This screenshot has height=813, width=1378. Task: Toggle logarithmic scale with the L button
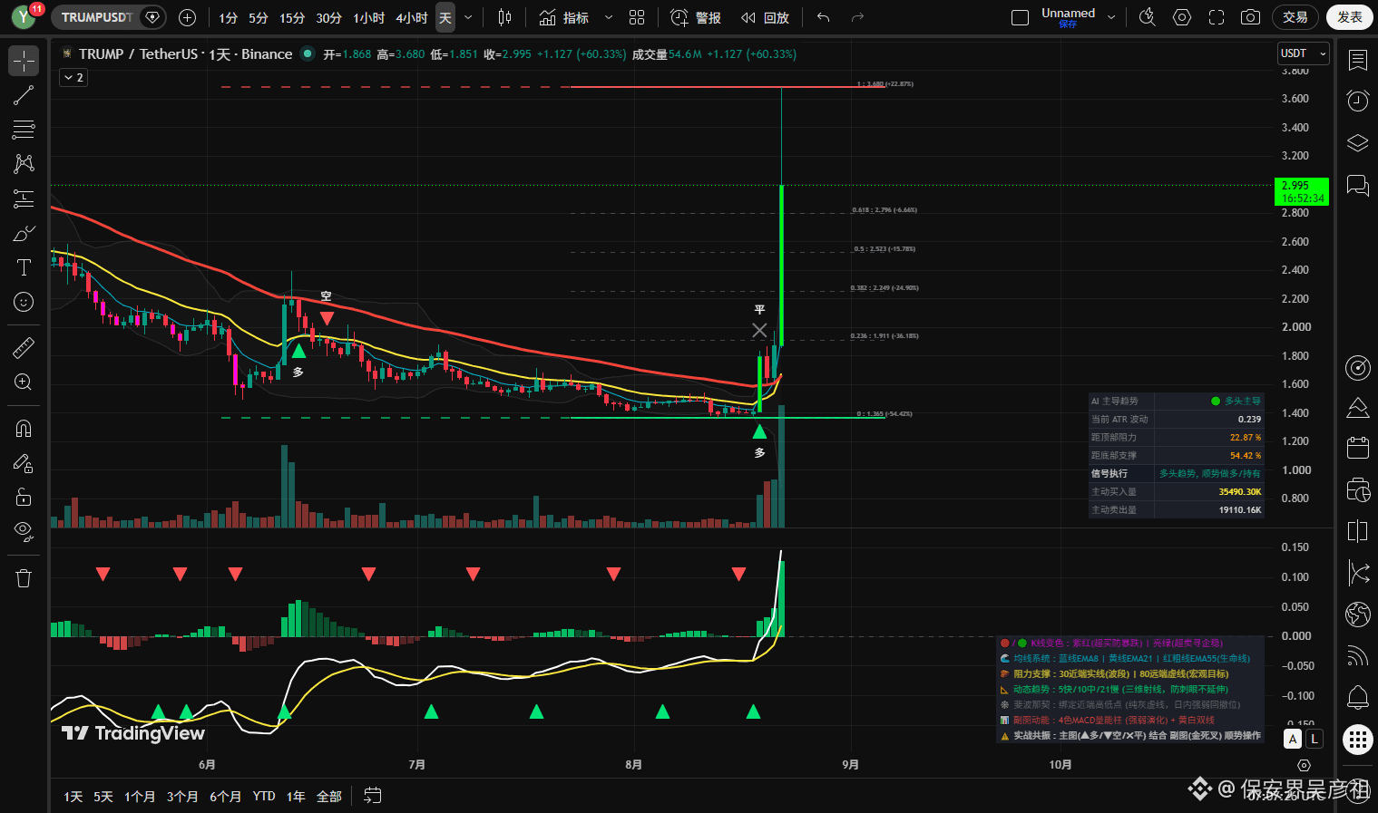pyautogui.click(x=1314, y=740)
